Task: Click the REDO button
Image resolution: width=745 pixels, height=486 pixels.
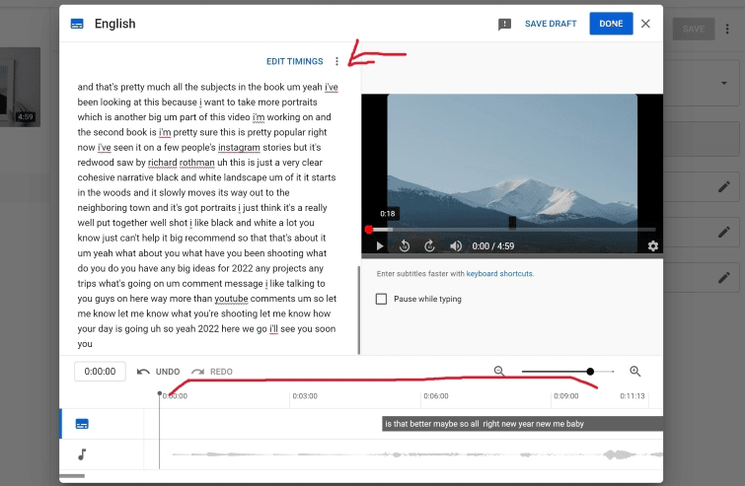Action: [x=212, y=372]
